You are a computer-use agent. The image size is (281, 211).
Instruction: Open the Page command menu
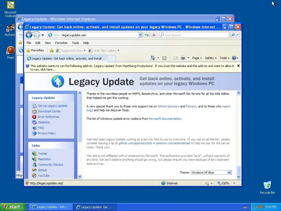[x=197, y=58]
